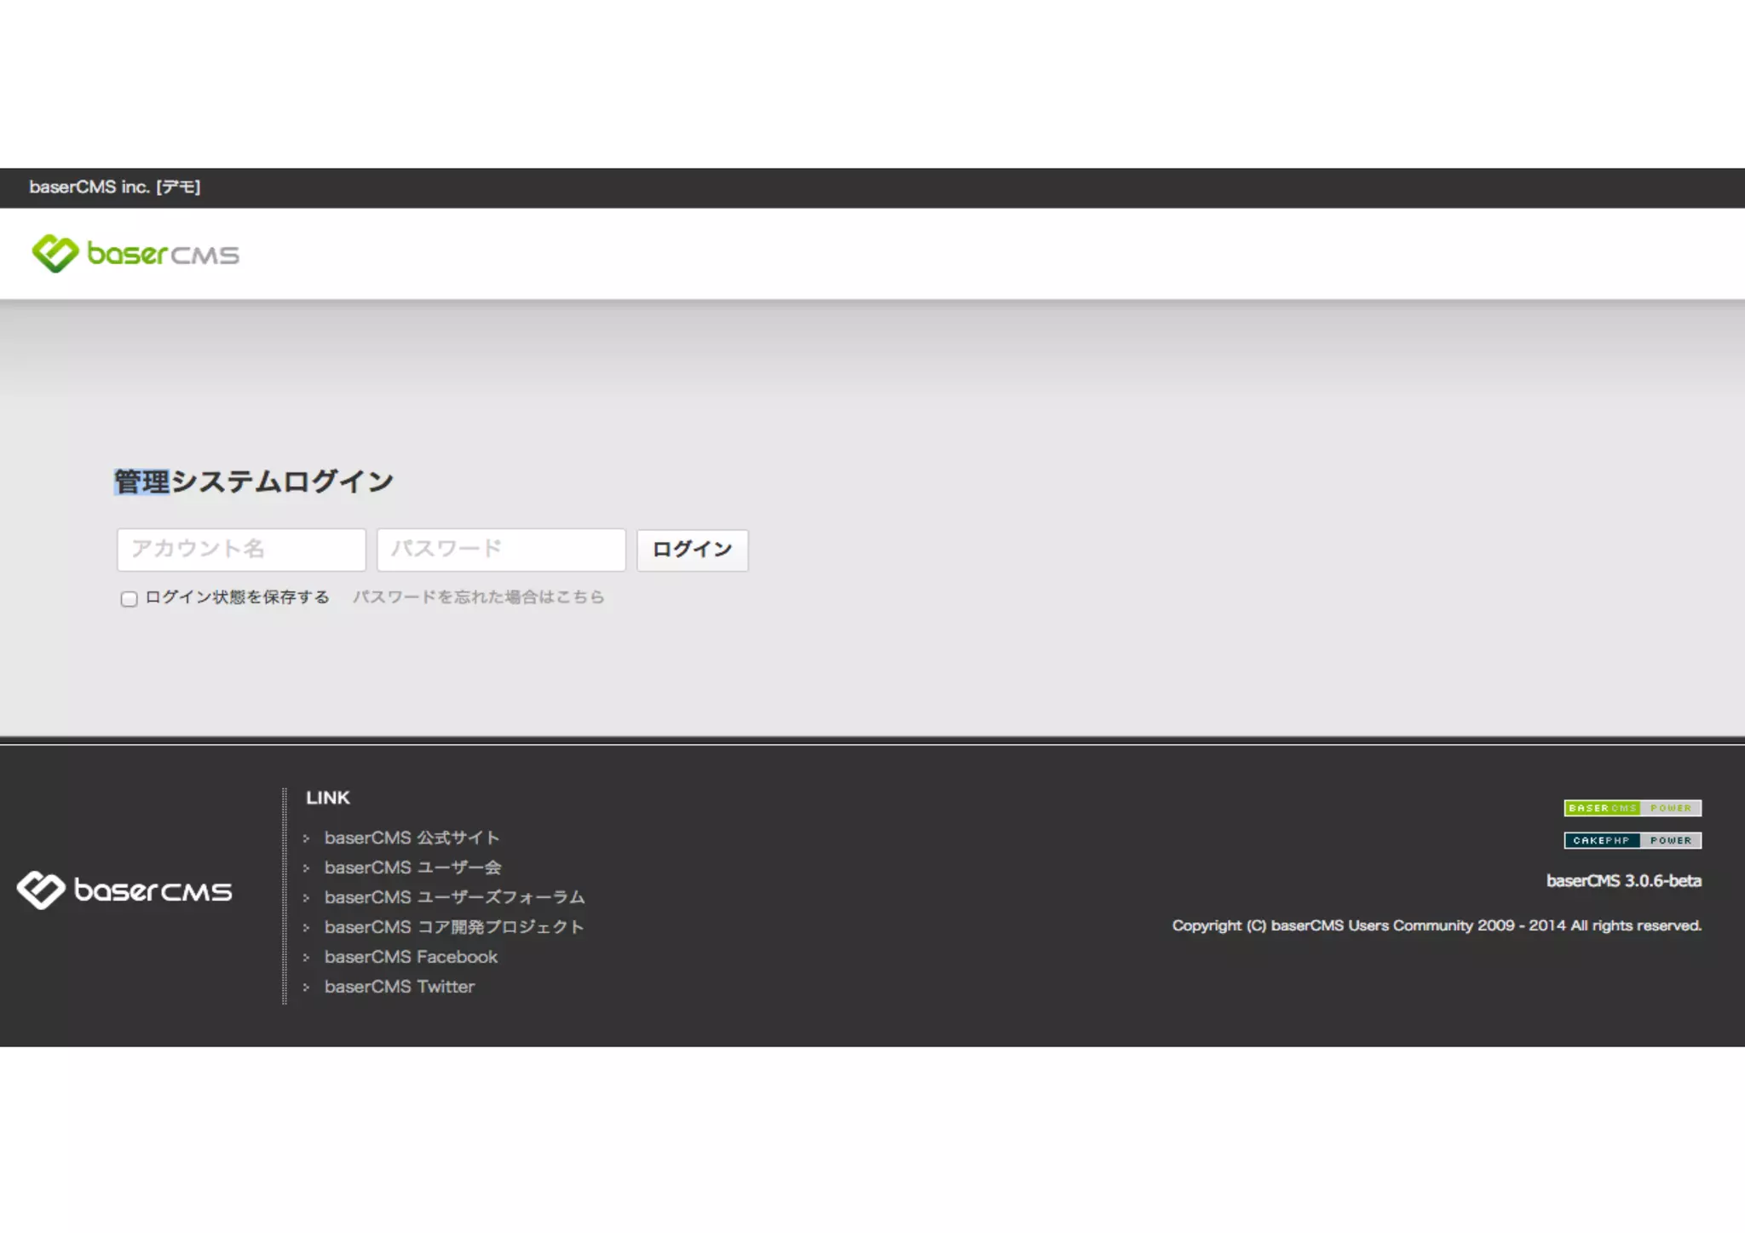Focus the パスワード input field
The width and height of the screenshot is (1745, 1233).
(501, 550)
